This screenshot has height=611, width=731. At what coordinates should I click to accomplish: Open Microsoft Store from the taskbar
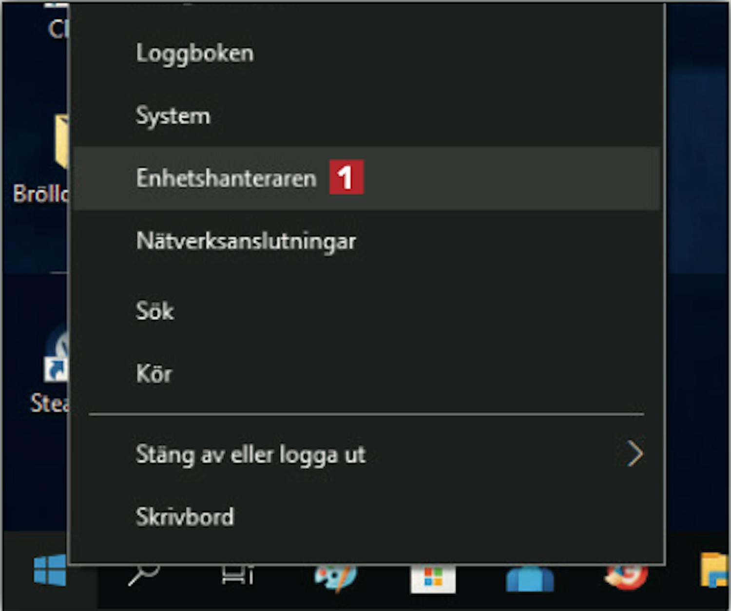433,578
